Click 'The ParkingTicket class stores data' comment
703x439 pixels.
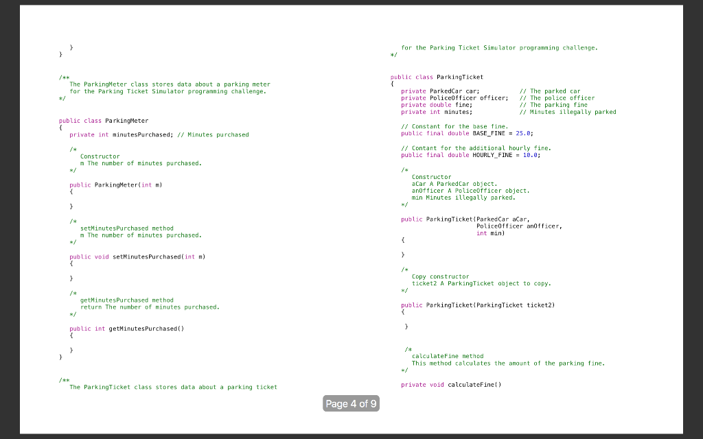(173, 387)
